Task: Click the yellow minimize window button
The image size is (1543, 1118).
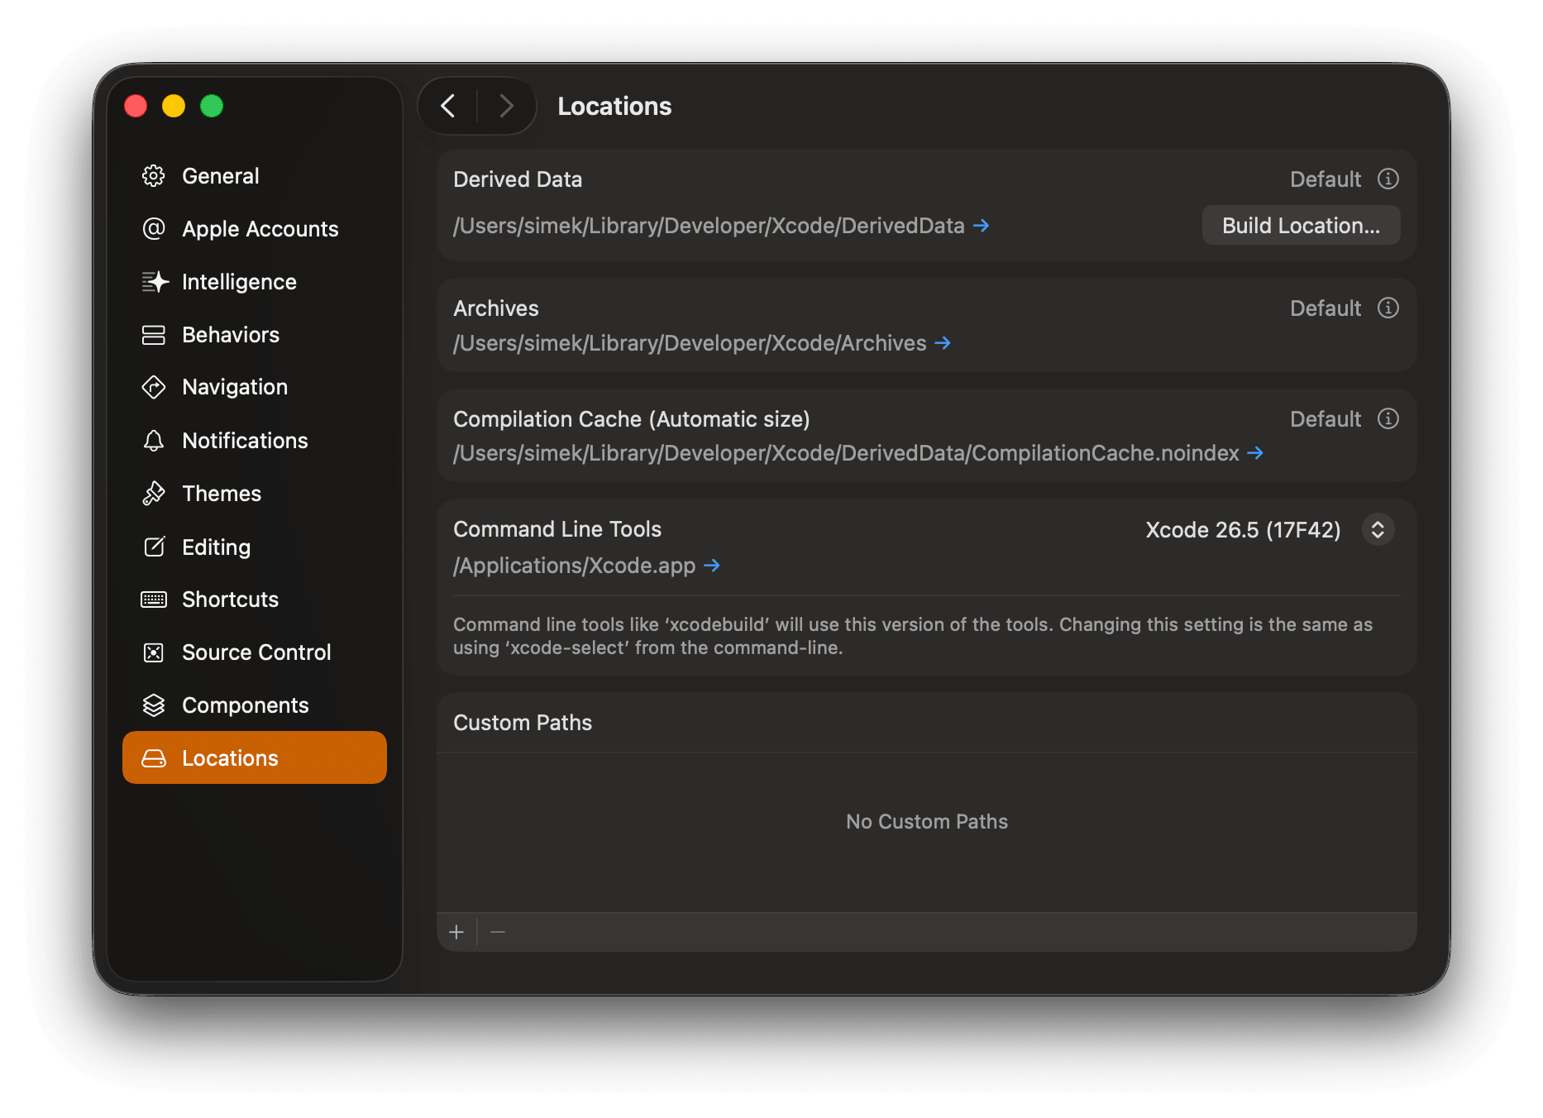Action: 174,106
